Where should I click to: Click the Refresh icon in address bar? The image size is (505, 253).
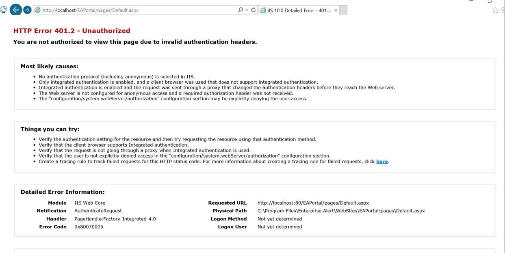(x=253, y=10)
